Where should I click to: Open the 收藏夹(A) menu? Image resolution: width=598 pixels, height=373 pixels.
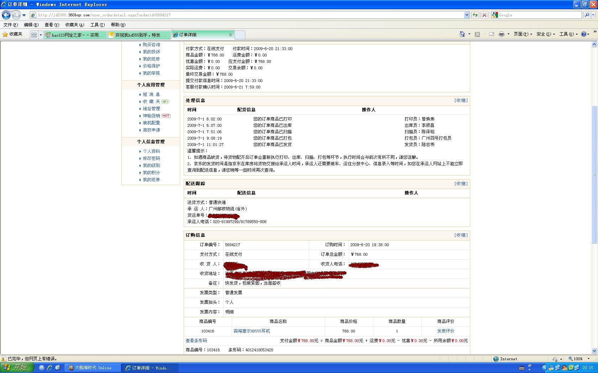(74, 25)
